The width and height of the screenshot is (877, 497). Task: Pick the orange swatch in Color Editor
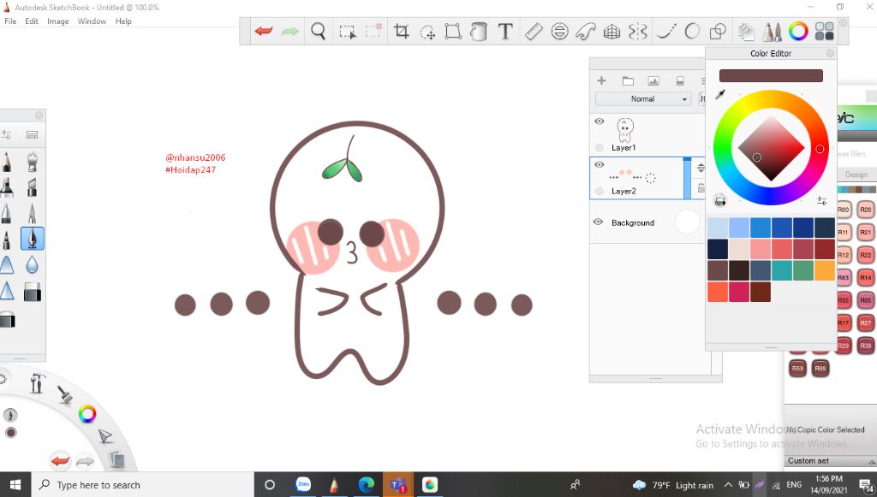coord(825,270)
